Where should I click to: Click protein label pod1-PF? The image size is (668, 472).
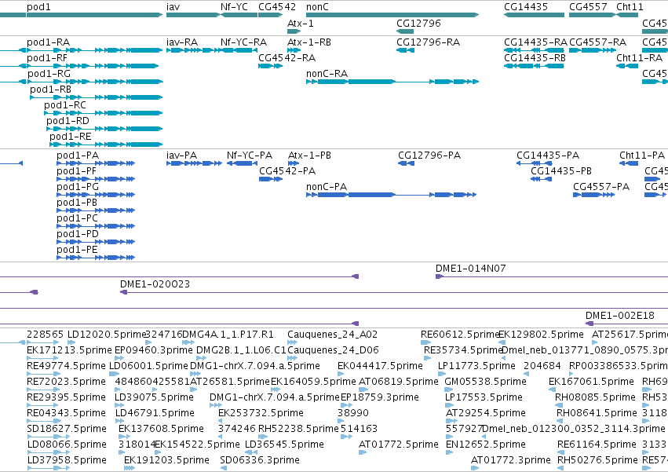pos(76,171)
